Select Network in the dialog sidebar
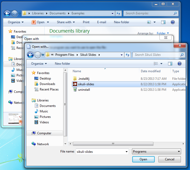 coord(43,144)
